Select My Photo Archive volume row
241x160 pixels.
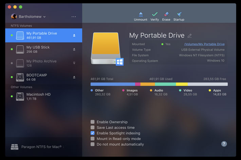pos(44,63)
